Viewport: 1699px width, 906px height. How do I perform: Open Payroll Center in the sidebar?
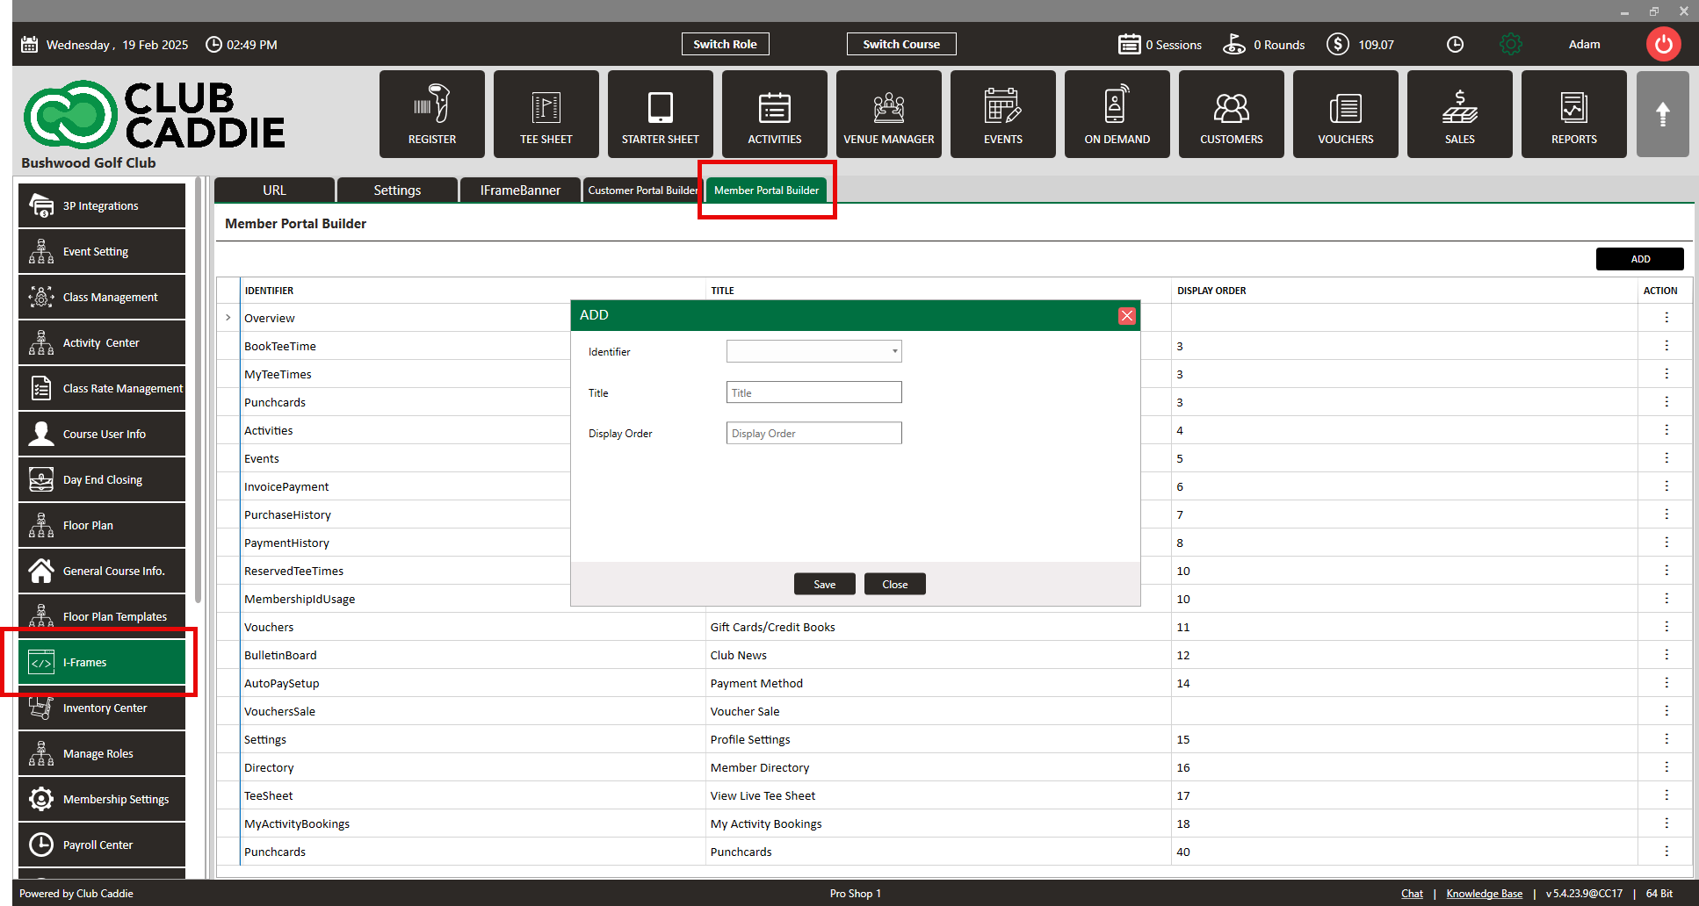coord(102,845)
